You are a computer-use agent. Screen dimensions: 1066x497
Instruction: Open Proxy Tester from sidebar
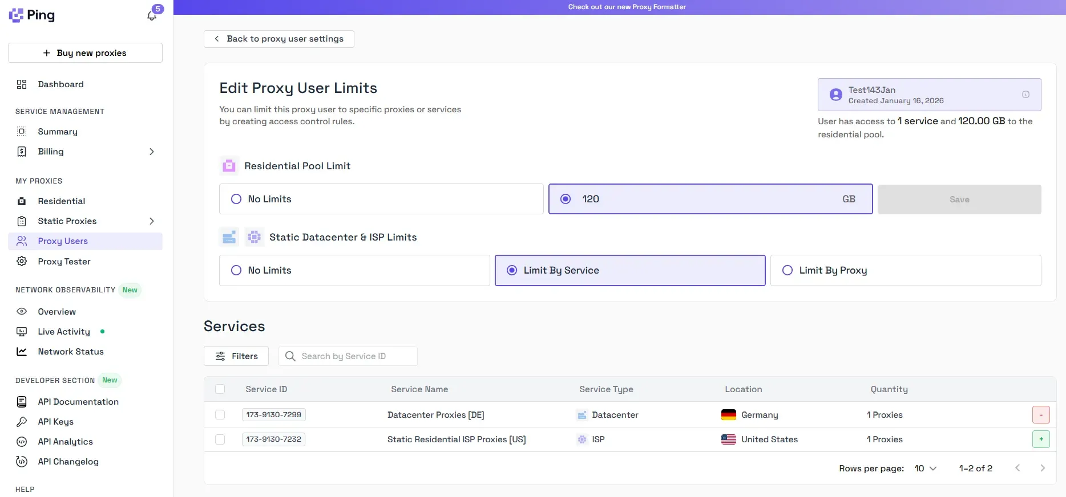click(x=64, y=262)
